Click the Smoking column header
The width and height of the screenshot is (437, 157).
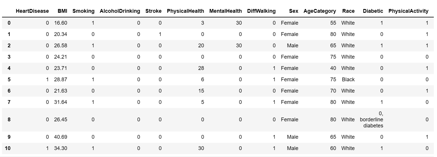[83, 11]
